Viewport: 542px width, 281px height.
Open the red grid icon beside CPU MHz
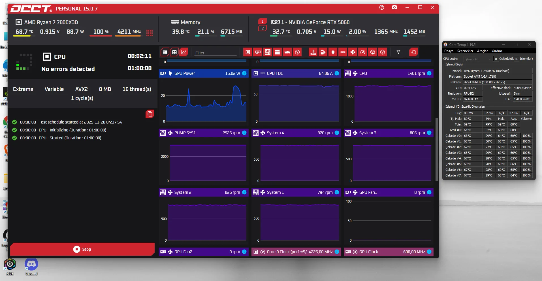pos(150,33)
